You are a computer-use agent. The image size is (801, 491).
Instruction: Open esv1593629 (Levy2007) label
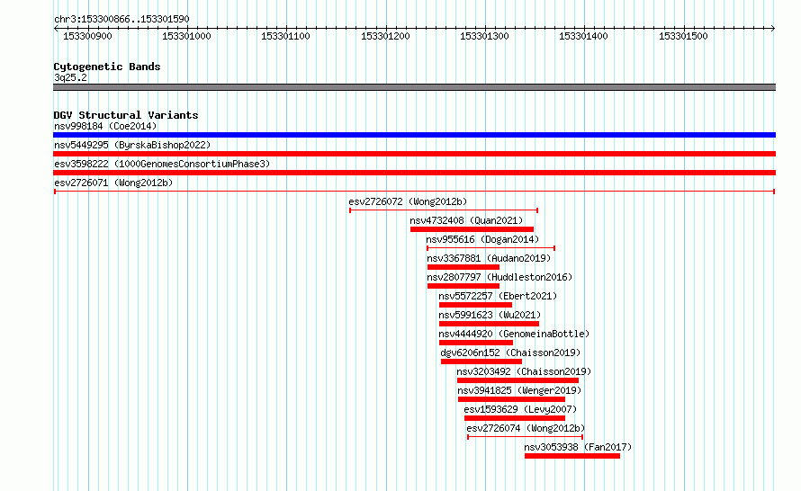520,409
